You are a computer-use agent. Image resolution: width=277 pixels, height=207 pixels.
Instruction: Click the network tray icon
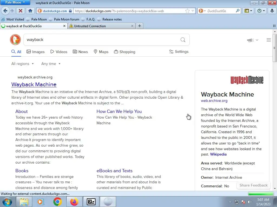236,202
